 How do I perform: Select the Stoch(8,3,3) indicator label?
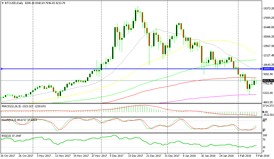click(x=9, y=120)
